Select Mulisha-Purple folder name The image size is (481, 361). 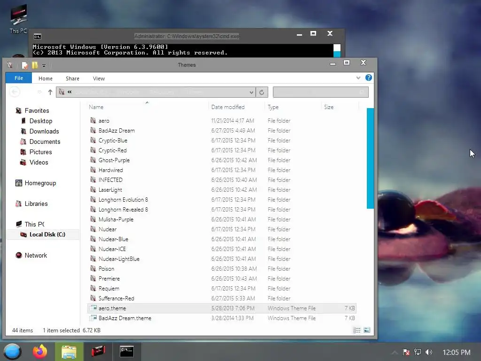click(x=116, y=220)
